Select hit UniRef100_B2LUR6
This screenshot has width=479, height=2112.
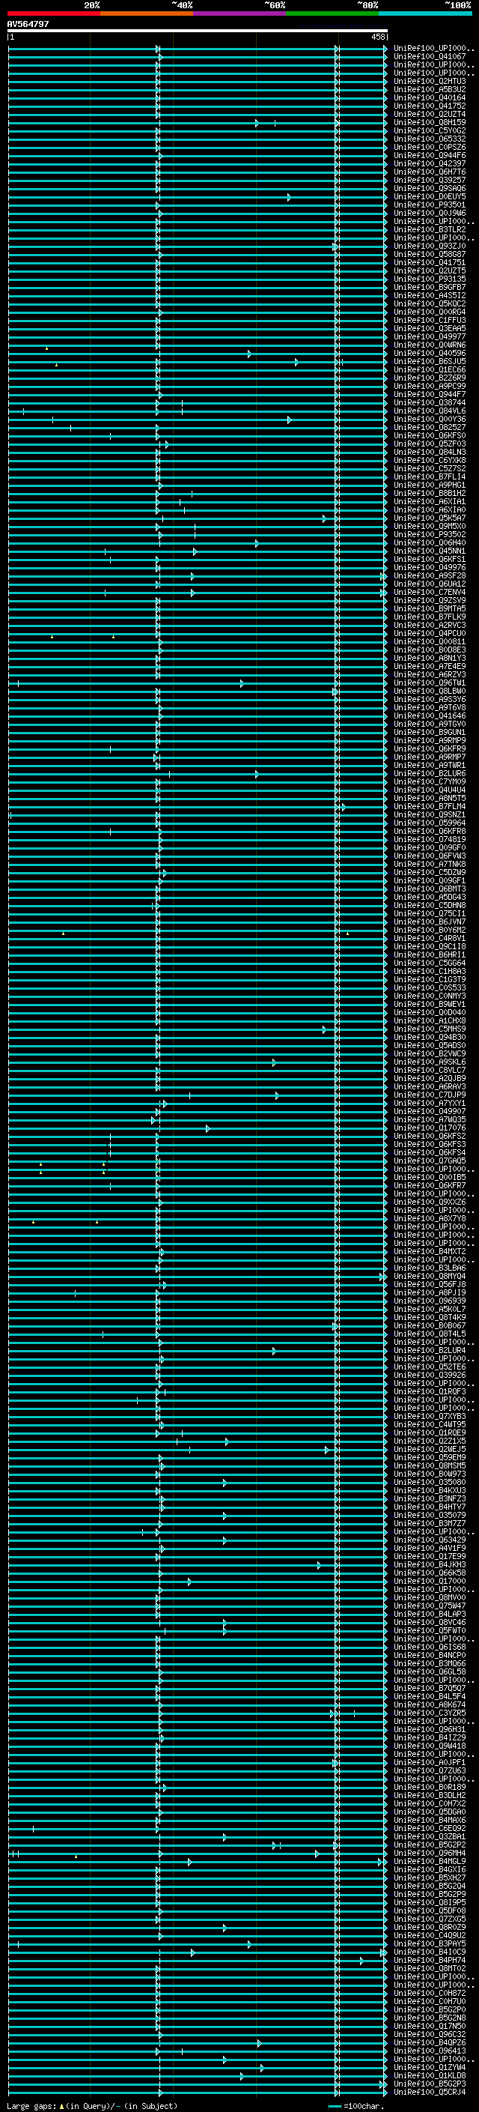tap(430, 773)
